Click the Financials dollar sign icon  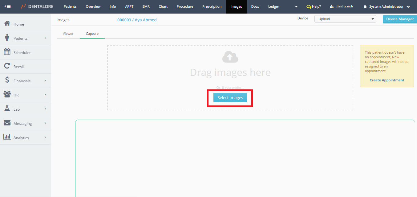tap(7, 80)
